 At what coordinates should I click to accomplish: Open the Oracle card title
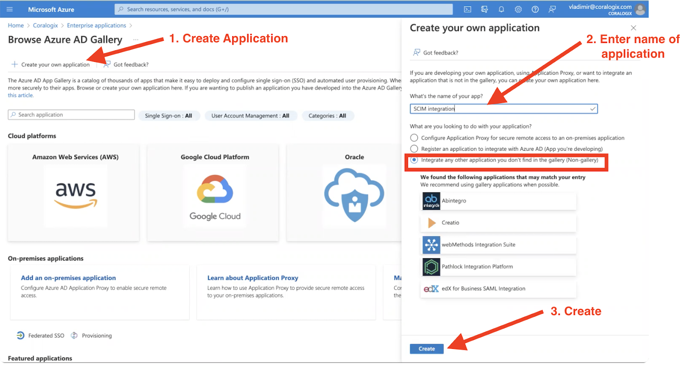(x=354, y=157)
